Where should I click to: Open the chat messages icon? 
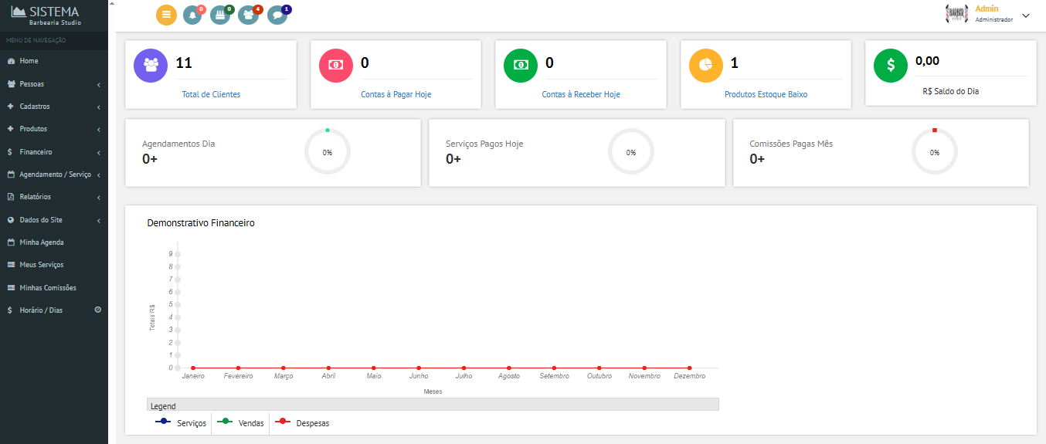click(277, 15)
